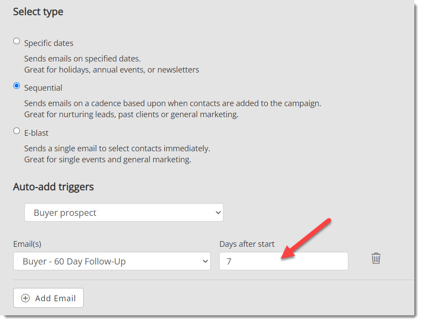Click the "Sends emails on specified dates" description
The image size is (421, 322).
point(82,59)
